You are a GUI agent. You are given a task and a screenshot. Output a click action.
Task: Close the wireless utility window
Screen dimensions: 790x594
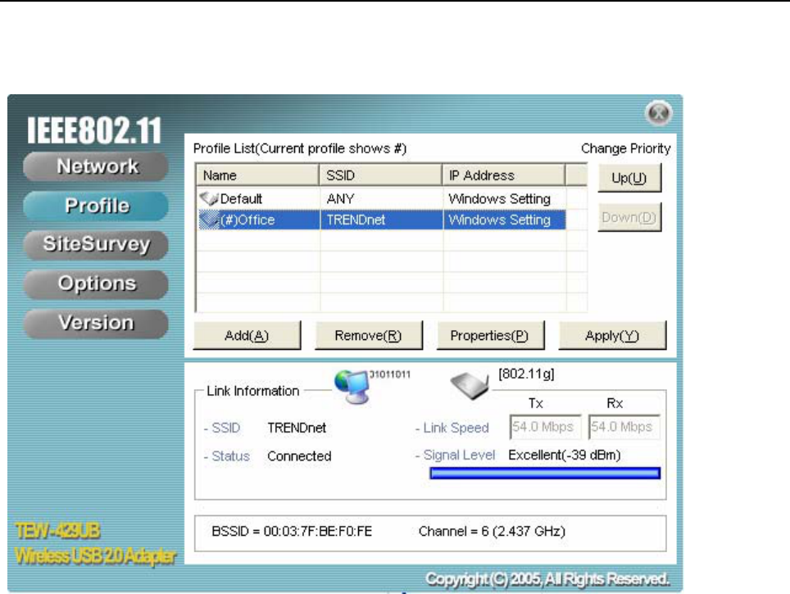point(658,113)
